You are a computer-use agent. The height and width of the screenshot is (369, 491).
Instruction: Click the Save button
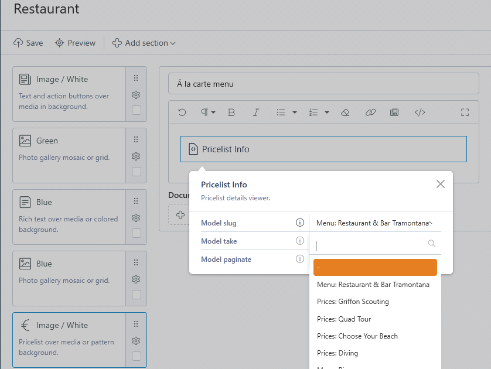(28, 43)
